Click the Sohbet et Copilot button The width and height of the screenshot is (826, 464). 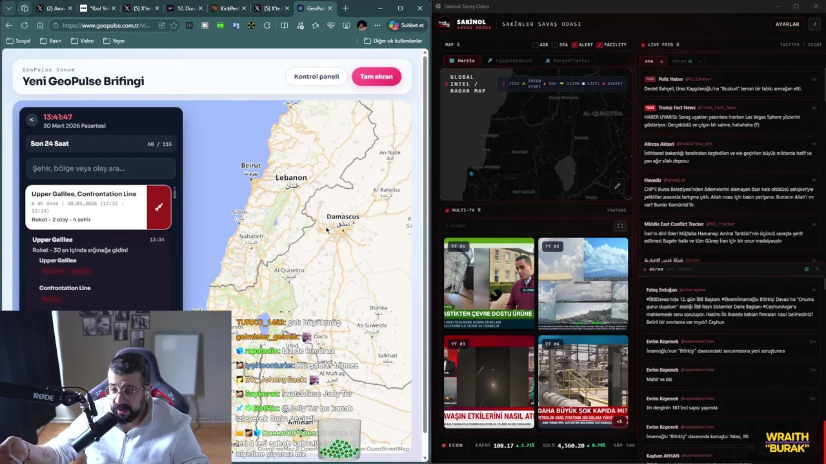pos(406,25)
